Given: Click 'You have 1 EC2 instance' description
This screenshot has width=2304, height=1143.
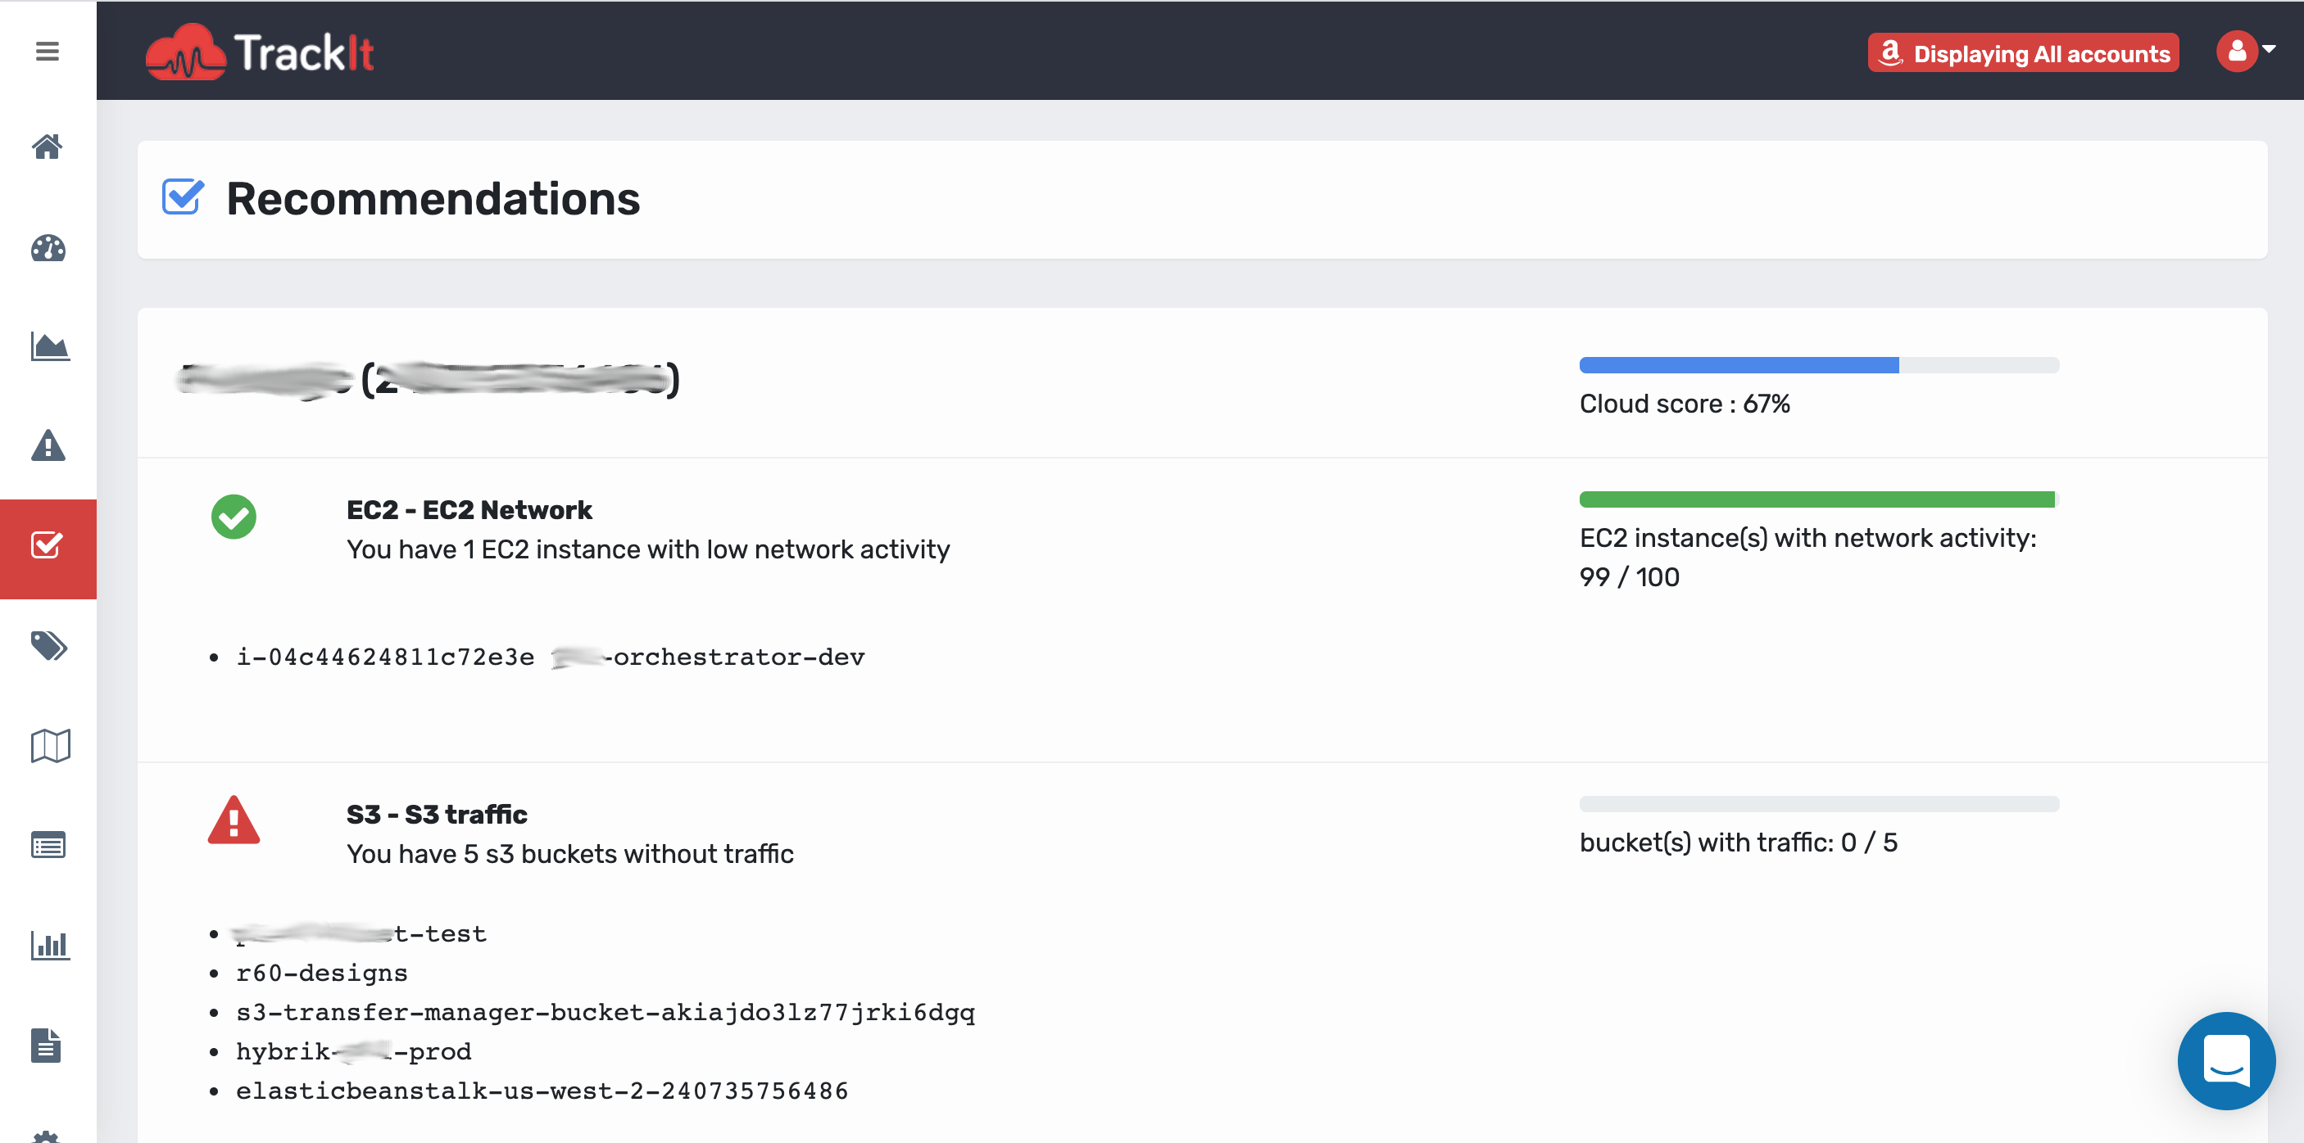Looking at the screenshot, I should coord(648,549).
